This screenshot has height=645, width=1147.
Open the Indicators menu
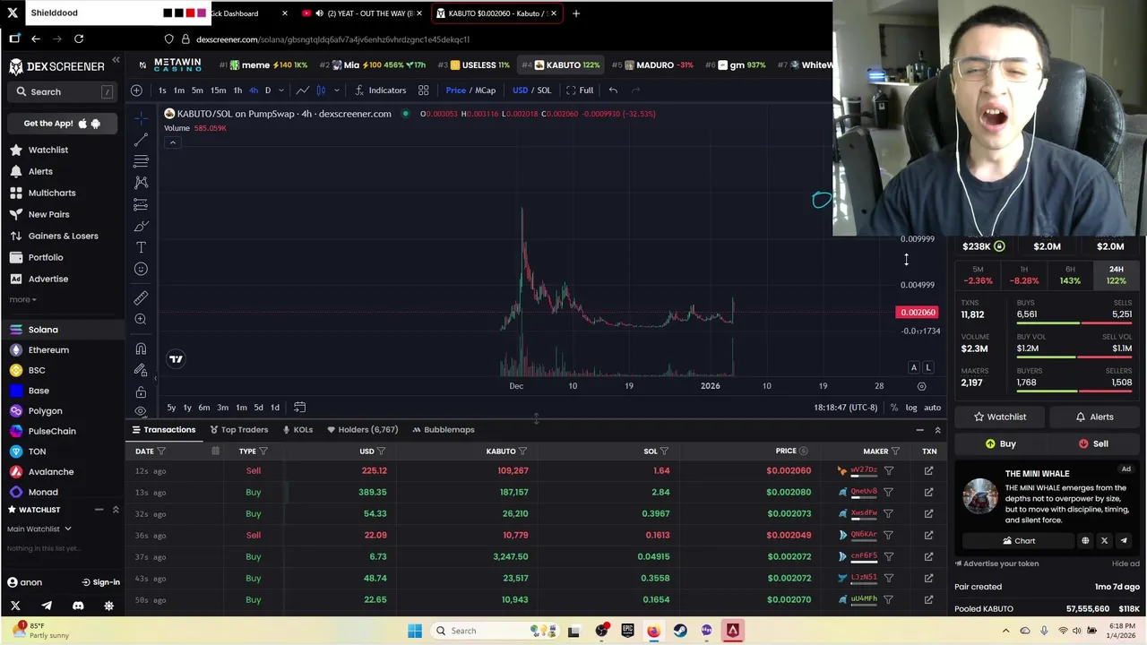click(x=380, y=90)
